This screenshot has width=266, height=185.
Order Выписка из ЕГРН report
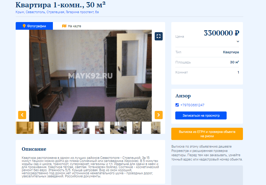[x=207, y=134]
